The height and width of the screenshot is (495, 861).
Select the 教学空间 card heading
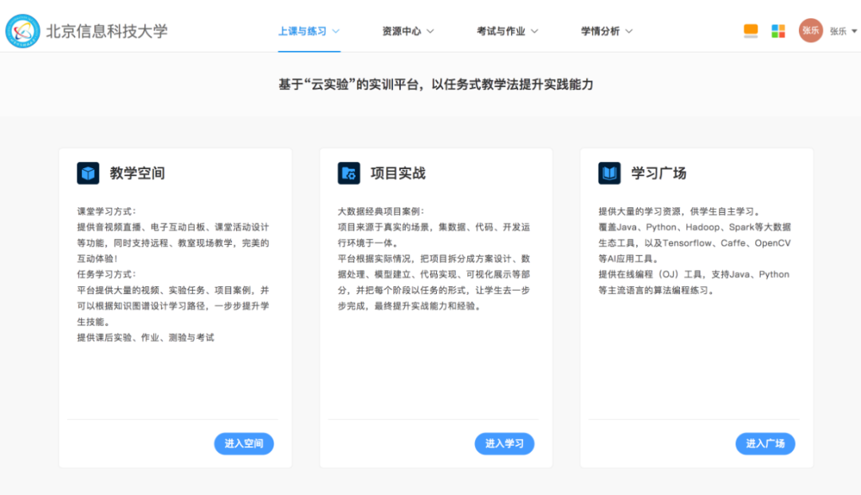(x=137, y=173)
